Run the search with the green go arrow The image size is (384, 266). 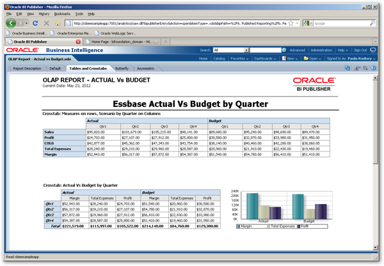click(x=284, y=50)
